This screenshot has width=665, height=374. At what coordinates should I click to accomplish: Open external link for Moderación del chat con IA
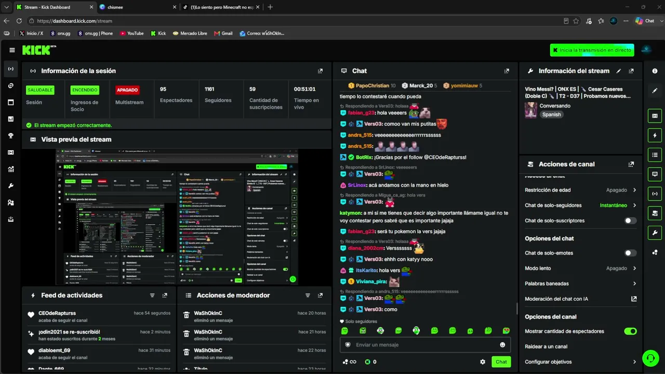click(634, 299)
